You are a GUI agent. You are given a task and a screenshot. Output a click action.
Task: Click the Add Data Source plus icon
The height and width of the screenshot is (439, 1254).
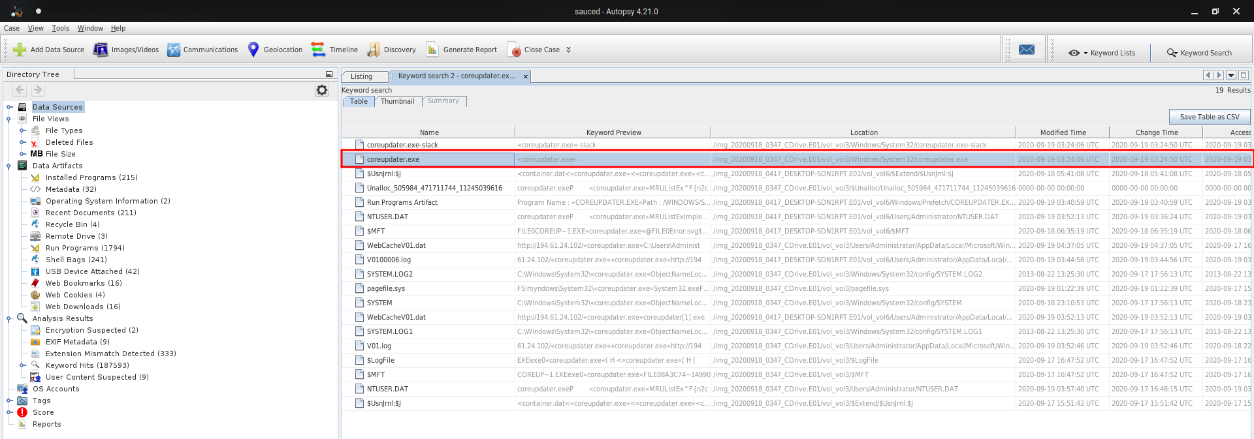[x=20, y=50]
